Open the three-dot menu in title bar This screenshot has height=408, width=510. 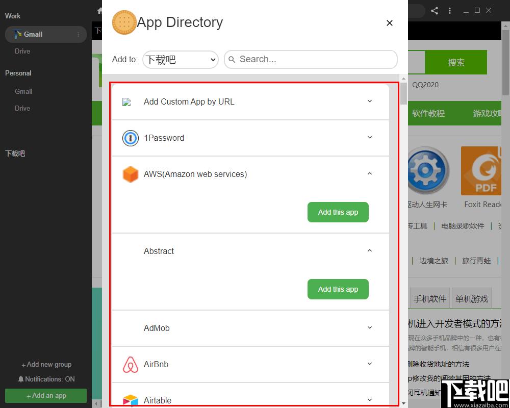tap(450, 11)
